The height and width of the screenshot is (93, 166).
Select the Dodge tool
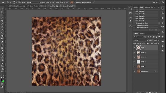[x=2, y=54]
